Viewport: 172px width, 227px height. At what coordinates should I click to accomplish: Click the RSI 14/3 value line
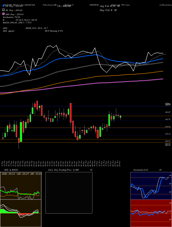[20, 20]
